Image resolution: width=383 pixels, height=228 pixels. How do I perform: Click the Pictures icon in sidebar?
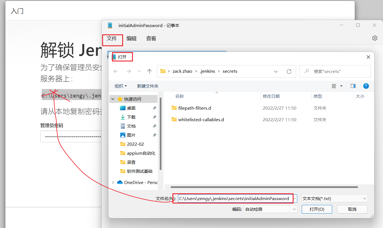(x=123, y=135)
